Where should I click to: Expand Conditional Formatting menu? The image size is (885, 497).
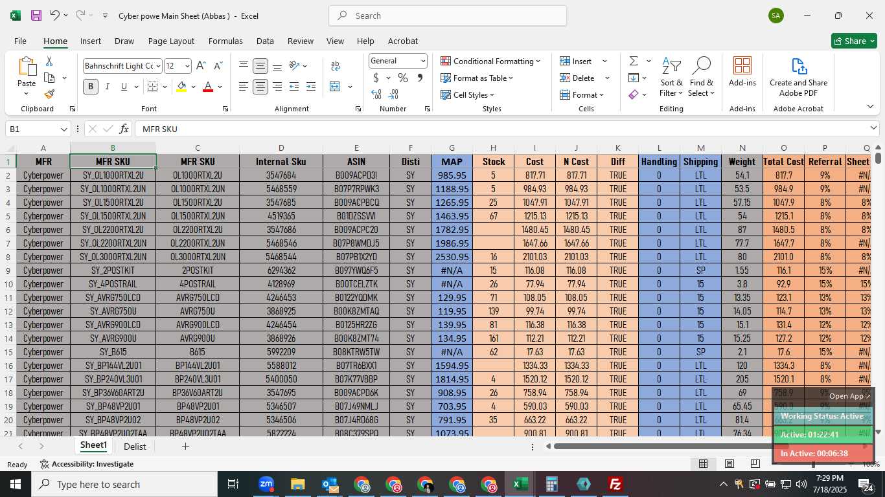(x=490, y=61)
